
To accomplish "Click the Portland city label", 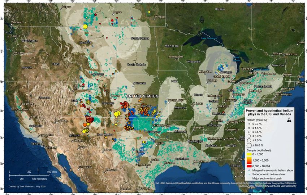I will pyautogui.click(x=19, y=53).
